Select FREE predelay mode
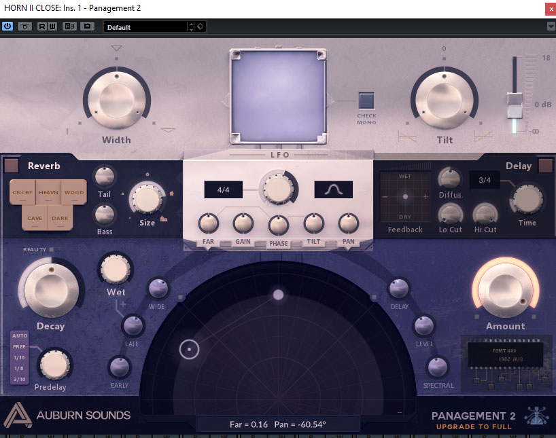The image size is (556, 438). click(20, 346)
